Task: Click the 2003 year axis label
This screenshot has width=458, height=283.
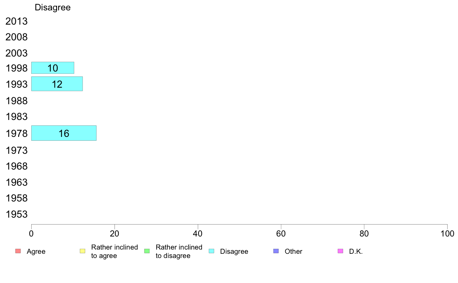Action: point(16,53)
